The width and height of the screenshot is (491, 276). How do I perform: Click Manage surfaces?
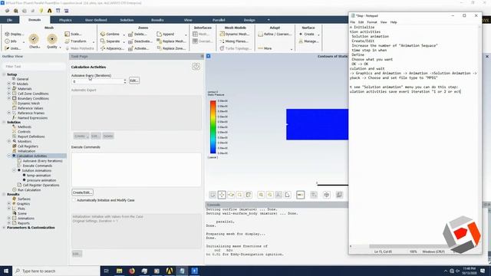point(308,41)
